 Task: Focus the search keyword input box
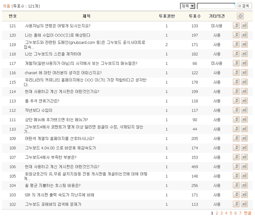(x=216, y=6)
